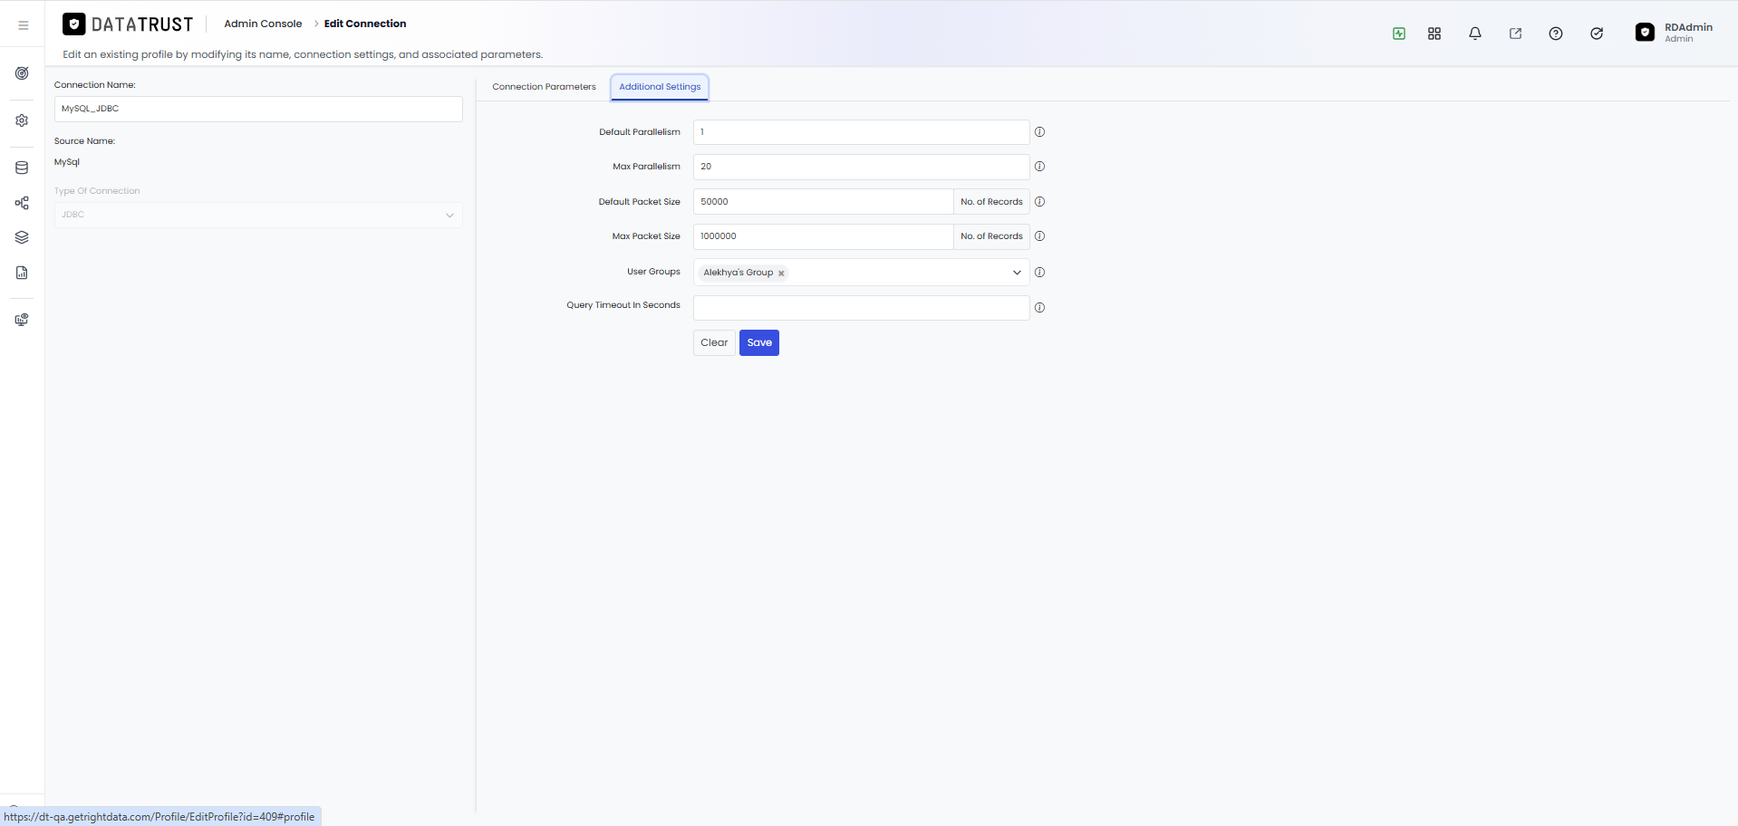
Task: Focus the Max Parallelism input
Action: (x=861, y=167)
